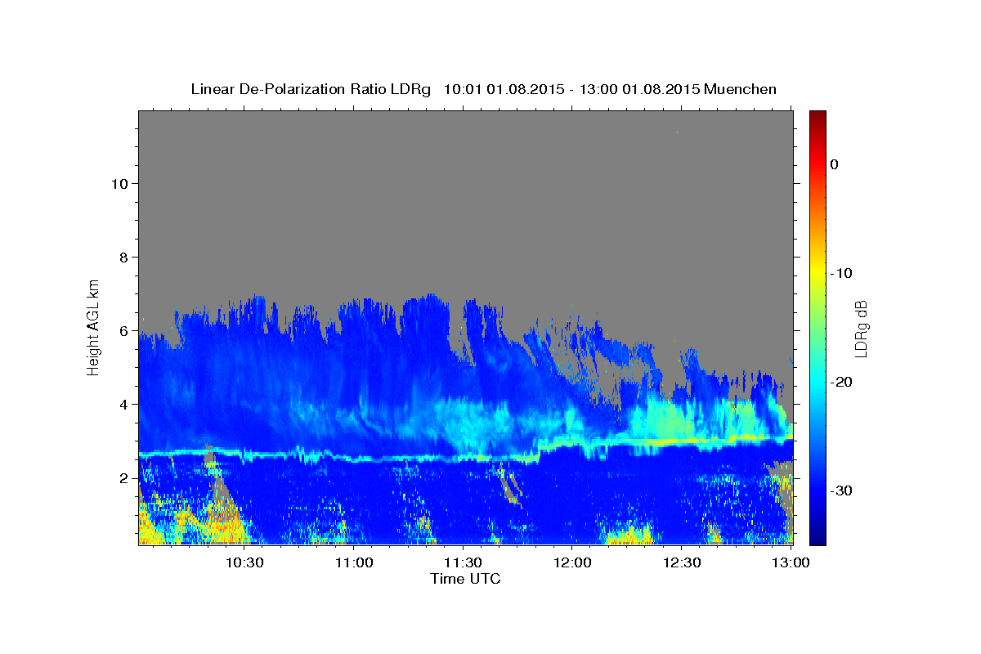Viewport: 981px width, 654px height.
Task: Click the height tick label '8'
Action: [123, 257]
